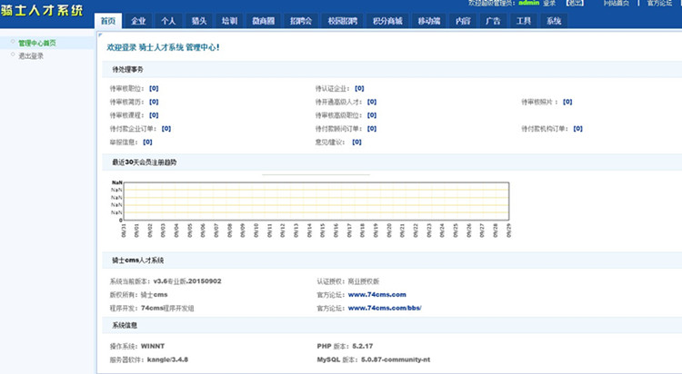Click the 74cms程序开发组 developer text

coord(167,308)
